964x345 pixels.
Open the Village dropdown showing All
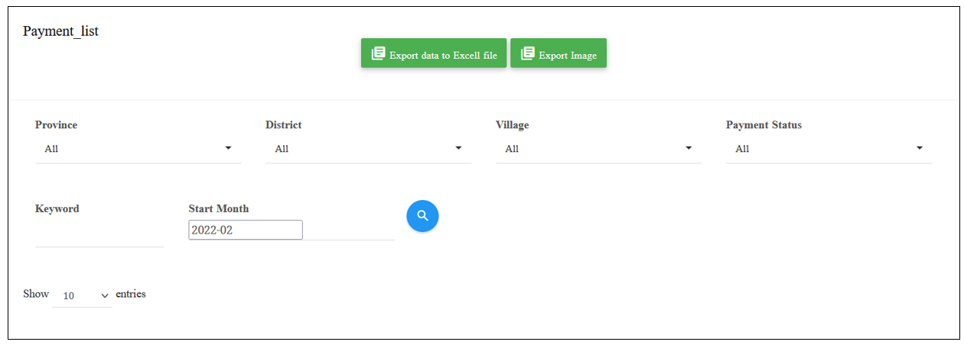(598, 149)
